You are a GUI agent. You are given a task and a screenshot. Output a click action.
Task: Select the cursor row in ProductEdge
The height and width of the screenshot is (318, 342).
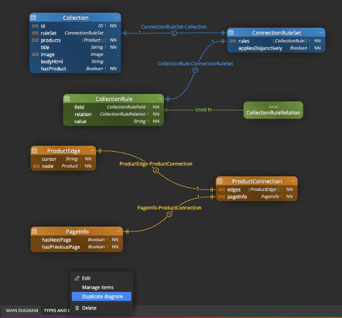click(63, 159)
